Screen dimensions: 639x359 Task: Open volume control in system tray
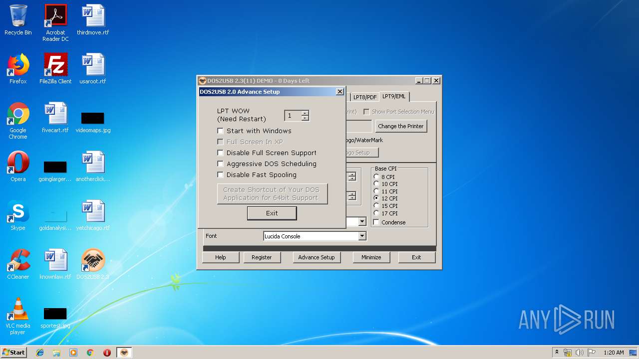click(x=580, y=353)
